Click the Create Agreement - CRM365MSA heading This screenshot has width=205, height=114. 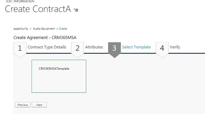45,38
